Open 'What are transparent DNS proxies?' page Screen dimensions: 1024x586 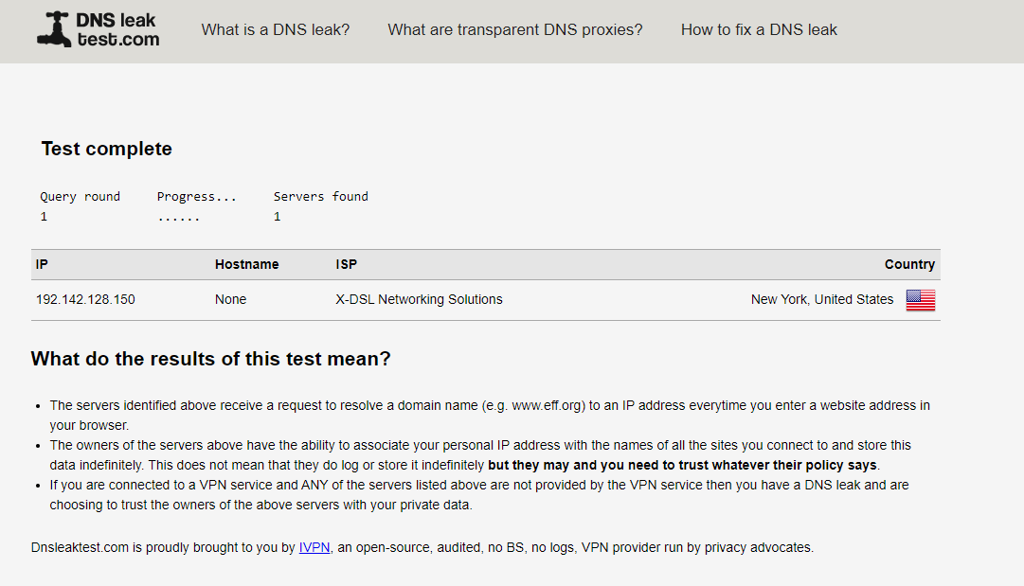click(514, 30)
